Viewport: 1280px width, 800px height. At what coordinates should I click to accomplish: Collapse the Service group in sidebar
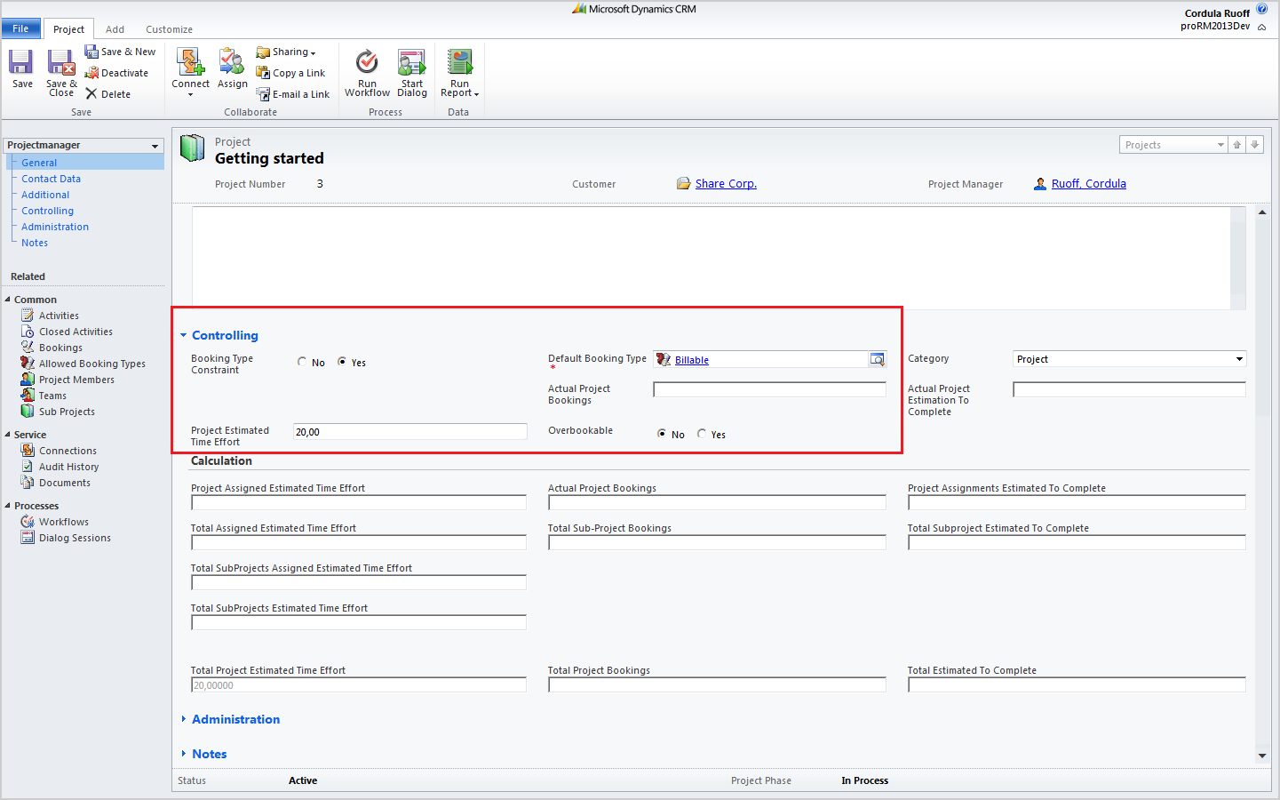(8, 435)
